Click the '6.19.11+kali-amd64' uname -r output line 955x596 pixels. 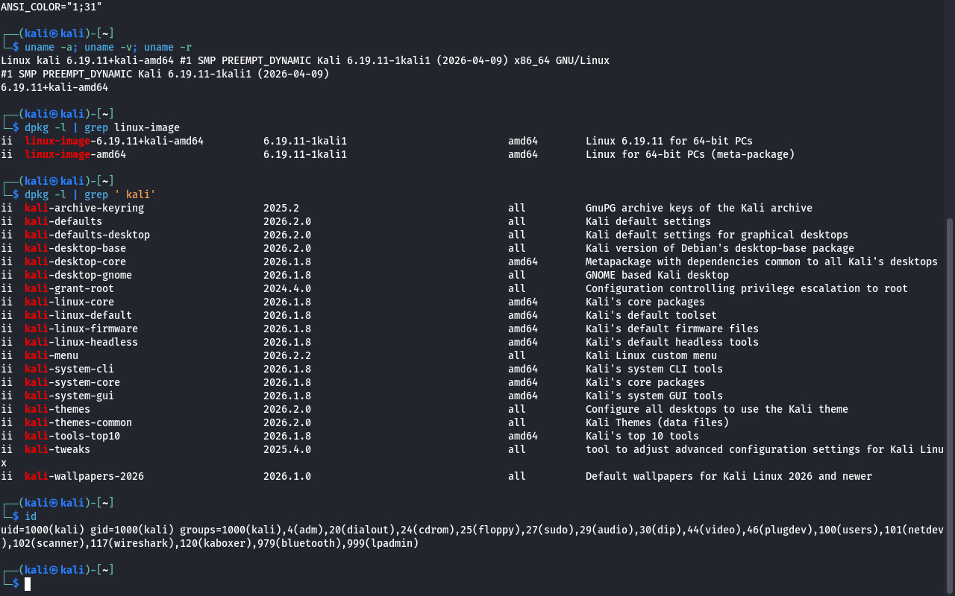(x=54, y=87)
